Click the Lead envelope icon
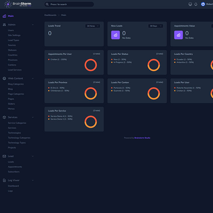 click(4, 156)
